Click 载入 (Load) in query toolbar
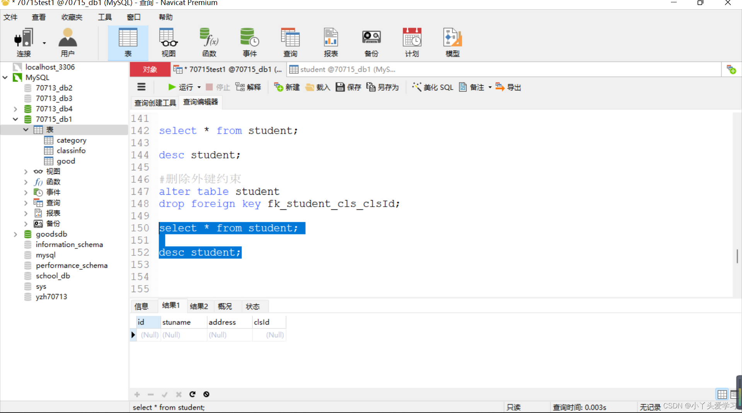742x413 pixels. coord(318,87)
